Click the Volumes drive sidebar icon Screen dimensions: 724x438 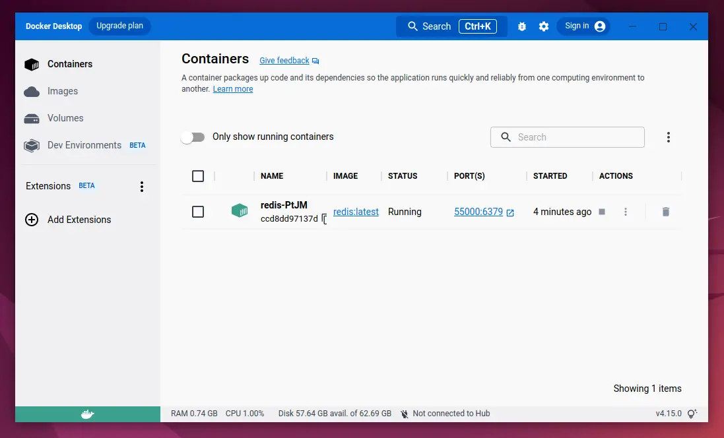point(32,119)
